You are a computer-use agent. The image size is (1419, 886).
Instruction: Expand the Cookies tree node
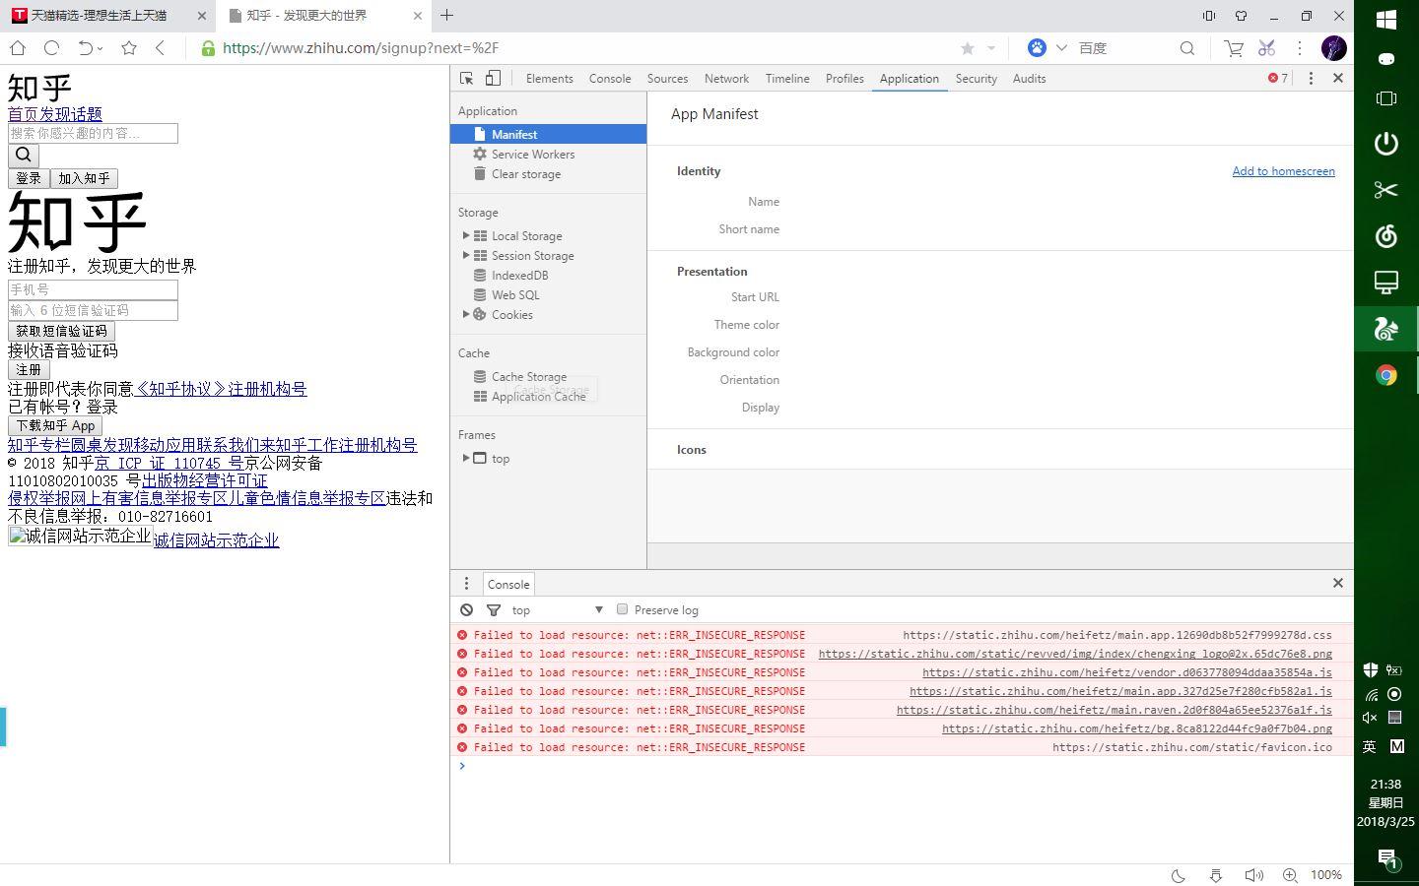pos(466,314)
